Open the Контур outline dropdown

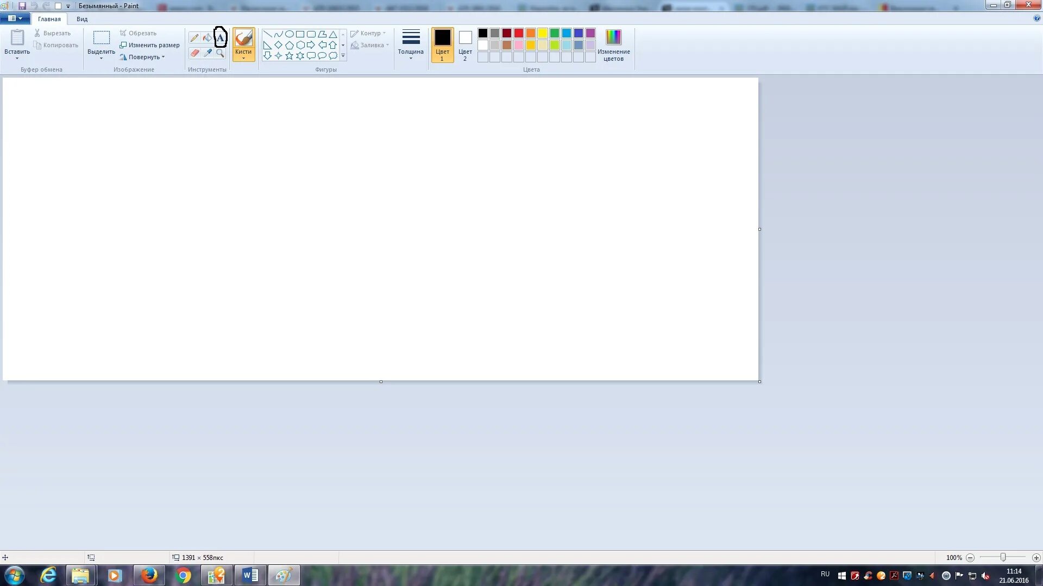pos(368,33)
